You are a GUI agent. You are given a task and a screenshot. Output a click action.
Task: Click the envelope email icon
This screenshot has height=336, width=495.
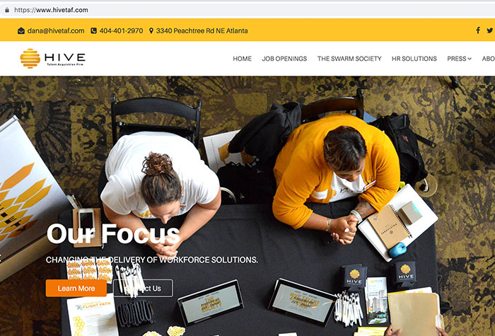tap(21, 30)
